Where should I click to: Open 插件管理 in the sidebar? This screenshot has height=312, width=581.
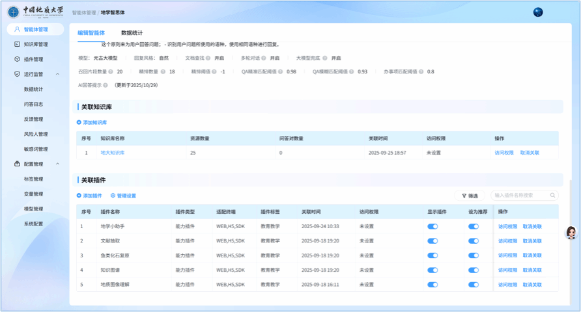[33, 59]
